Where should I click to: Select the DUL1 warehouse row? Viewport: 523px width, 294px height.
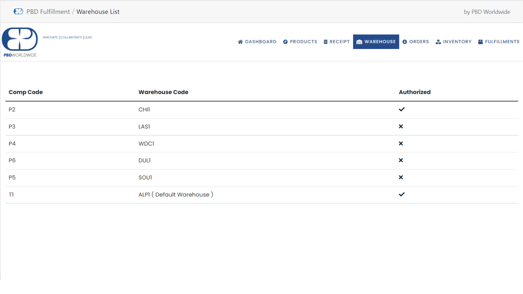point(144,160)
